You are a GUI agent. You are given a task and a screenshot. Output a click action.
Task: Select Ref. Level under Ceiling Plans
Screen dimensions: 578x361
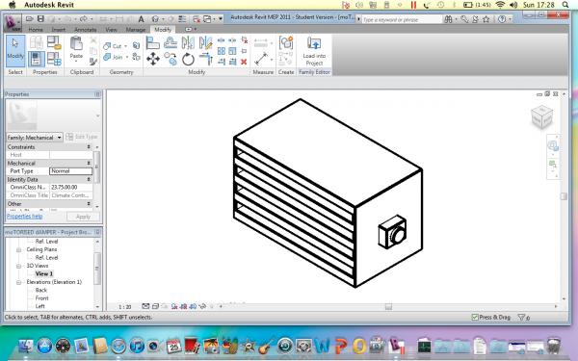click(47, 257)
